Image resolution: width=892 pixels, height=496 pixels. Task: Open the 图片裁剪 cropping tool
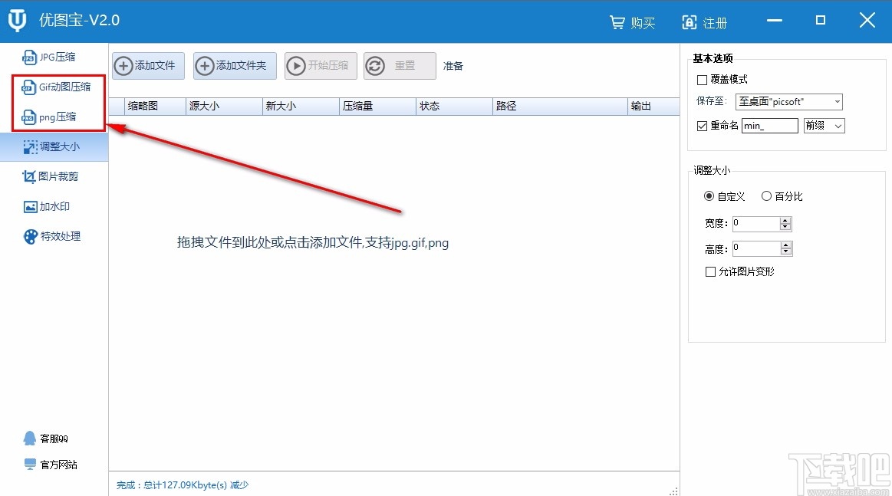[53, 176]
